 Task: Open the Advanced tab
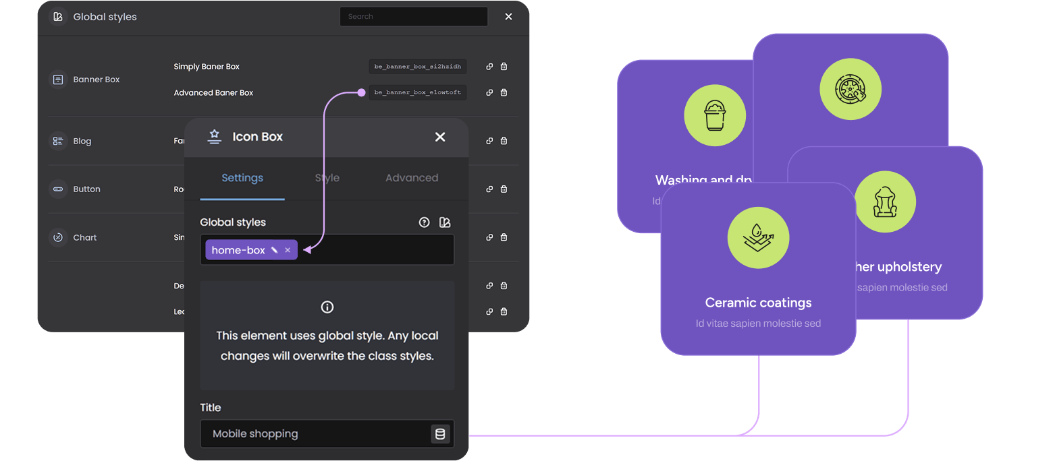pos(411,178)
